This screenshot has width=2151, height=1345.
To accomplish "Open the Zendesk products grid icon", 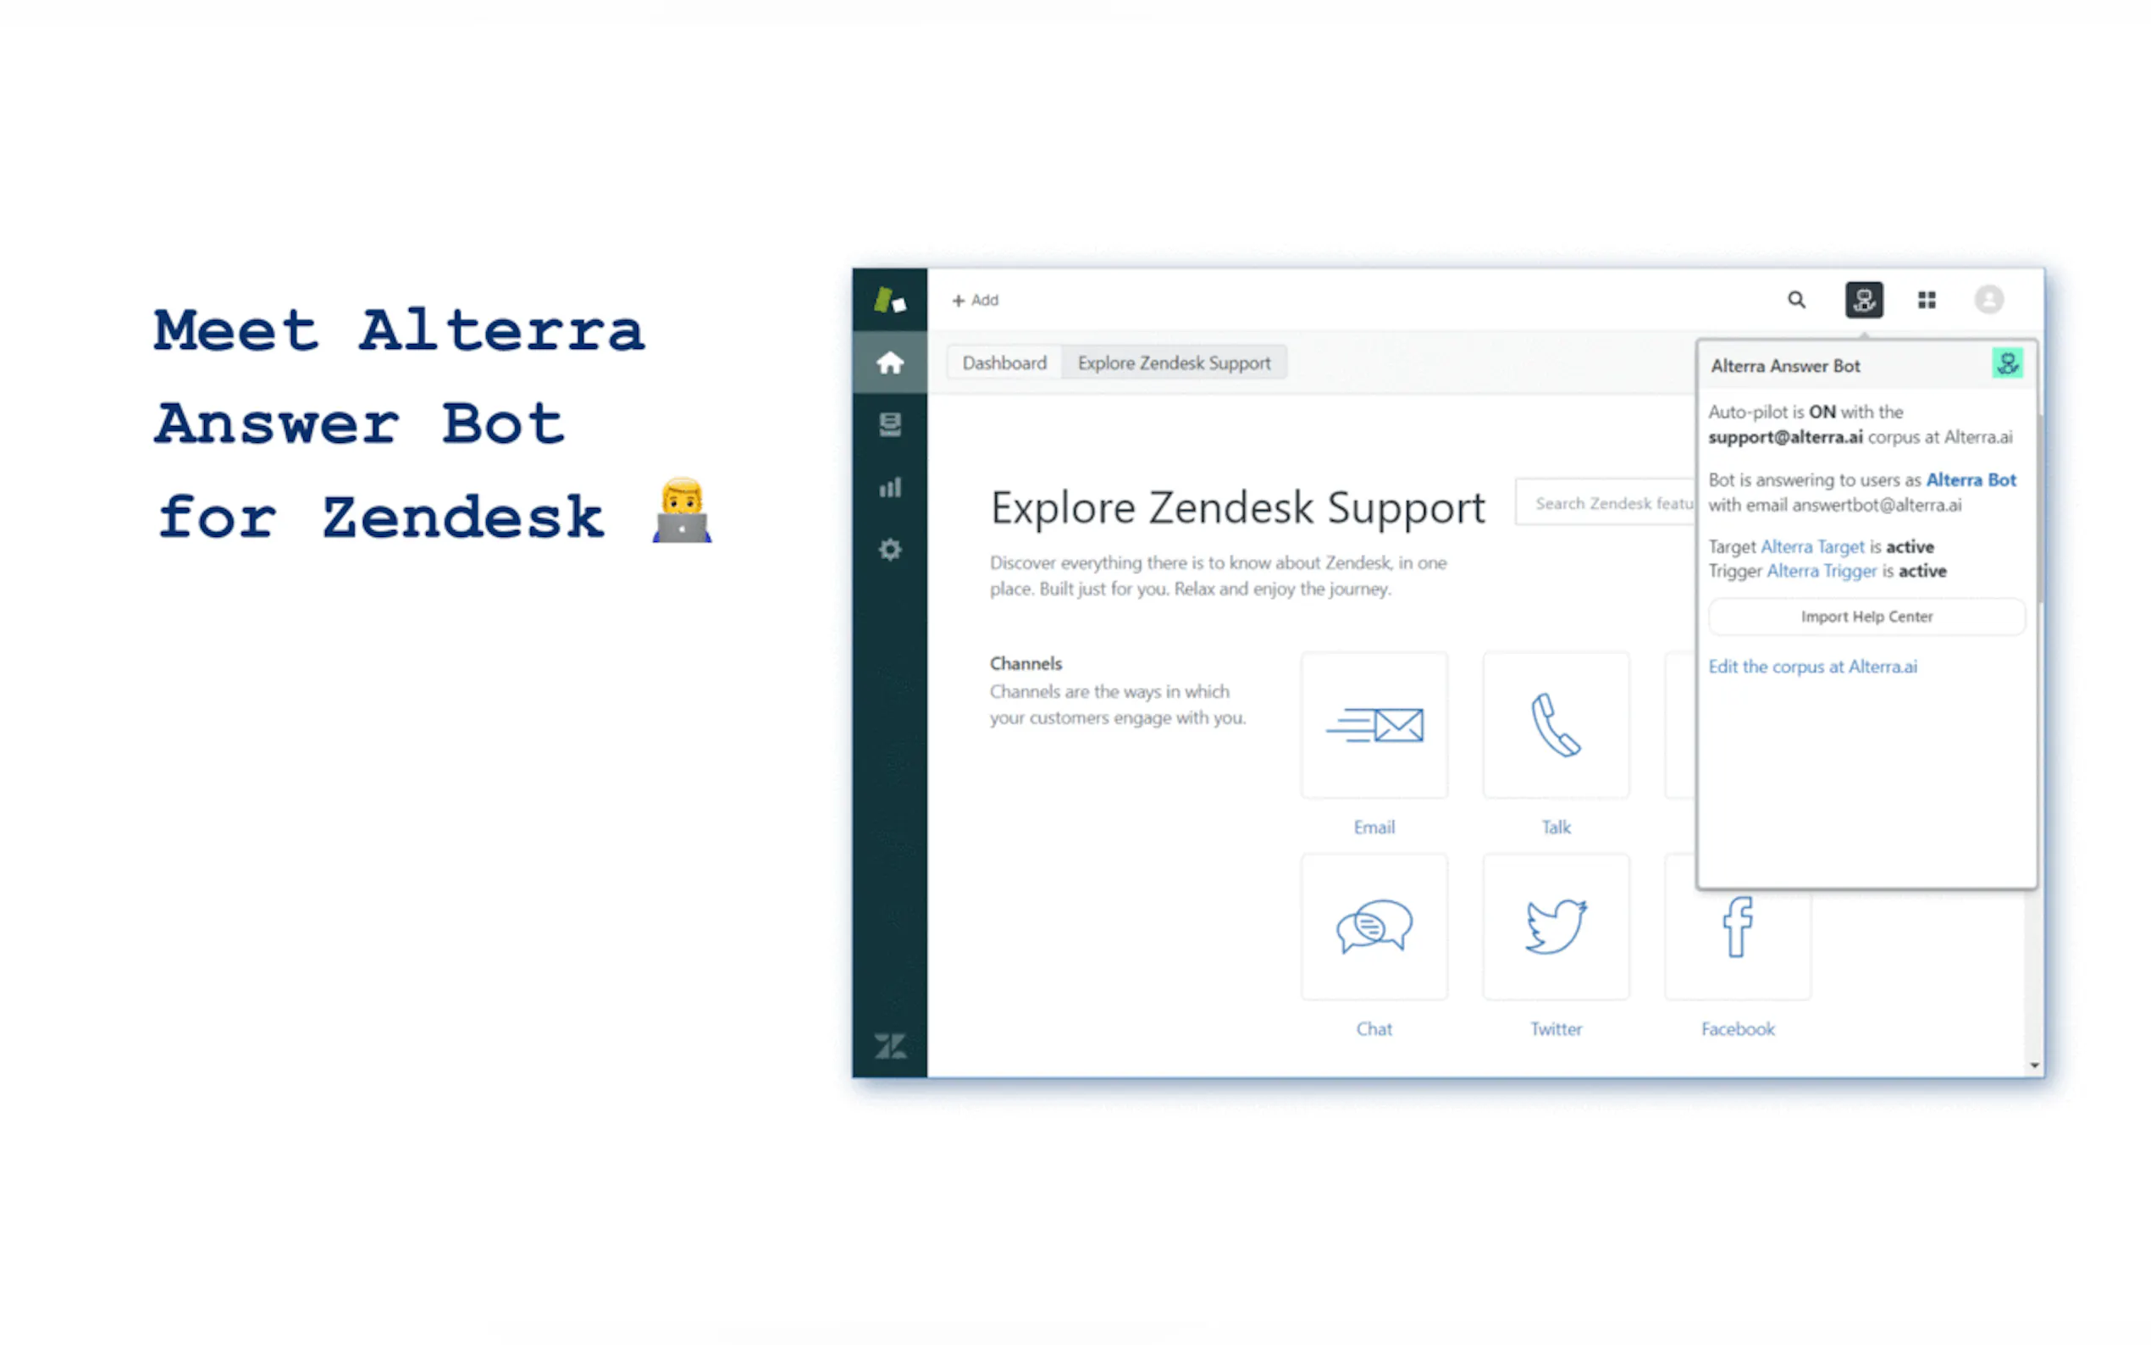I will [x=1926, y=300].
